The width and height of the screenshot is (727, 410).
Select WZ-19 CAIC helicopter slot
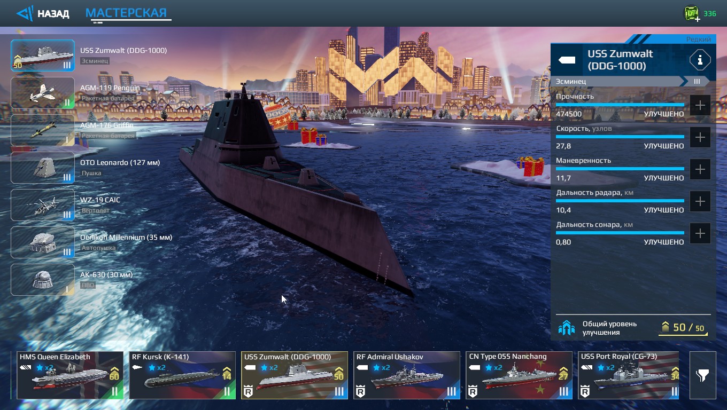tap(43, 205)
